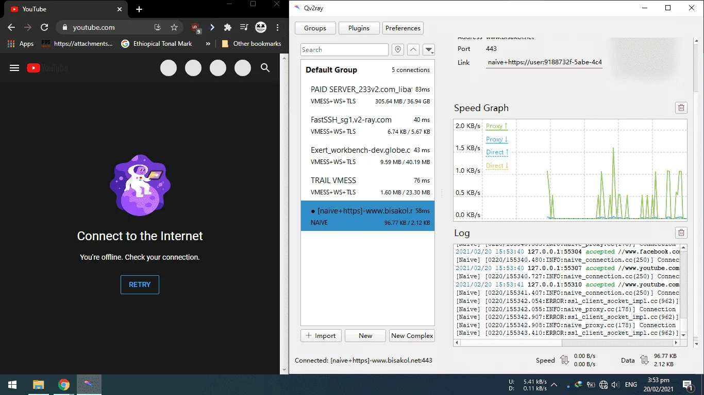Clear the Speed Graph with trash icon

point(681,107)
